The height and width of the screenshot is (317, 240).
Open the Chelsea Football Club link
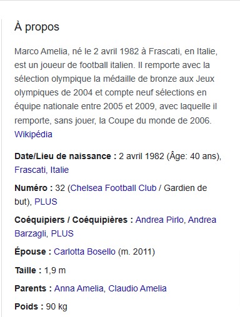113,188
